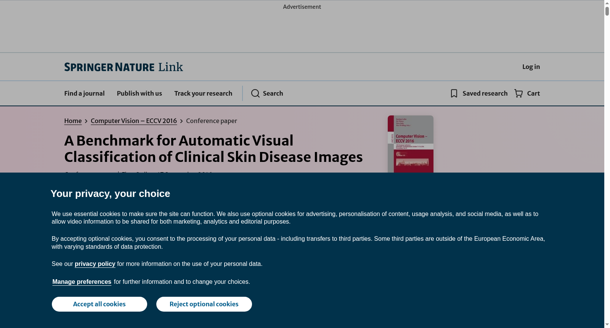Go to Home breadcrumb

(73, 121)
